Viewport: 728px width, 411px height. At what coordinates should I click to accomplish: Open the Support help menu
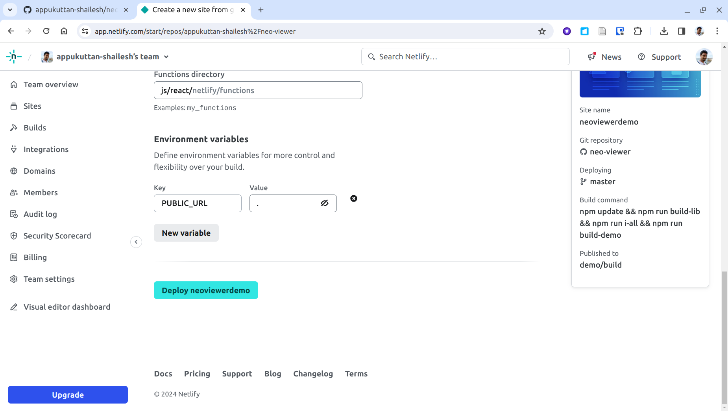pos(659,57)
